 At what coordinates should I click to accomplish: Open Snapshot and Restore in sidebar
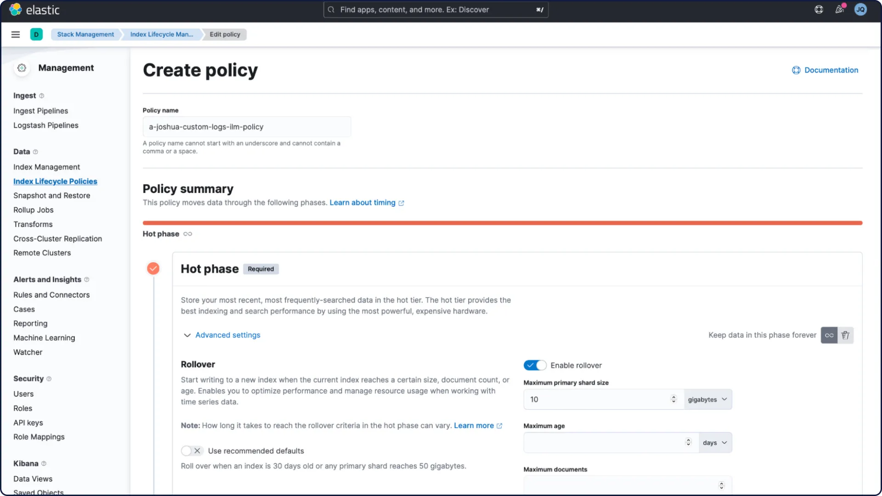click(51, 196)
